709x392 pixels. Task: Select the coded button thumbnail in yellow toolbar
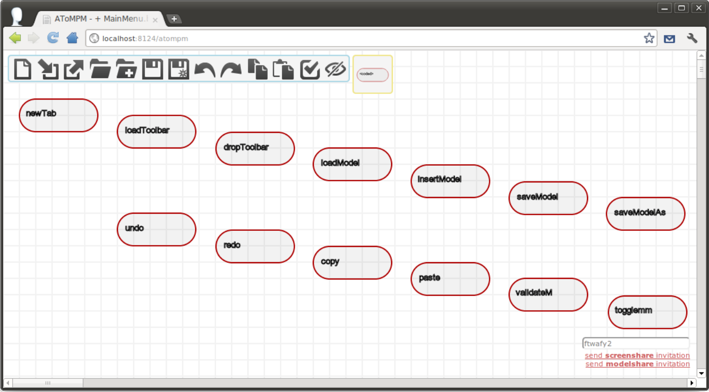(372, 75)
